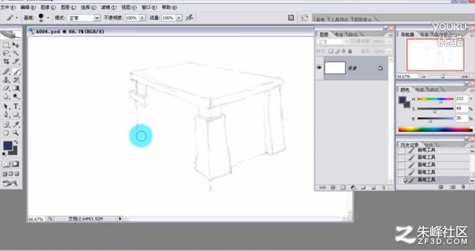Create new adjustment layer icon
The height and width of the screenshot is (251, 475).
pyautogui.click(x=353, y=188)
